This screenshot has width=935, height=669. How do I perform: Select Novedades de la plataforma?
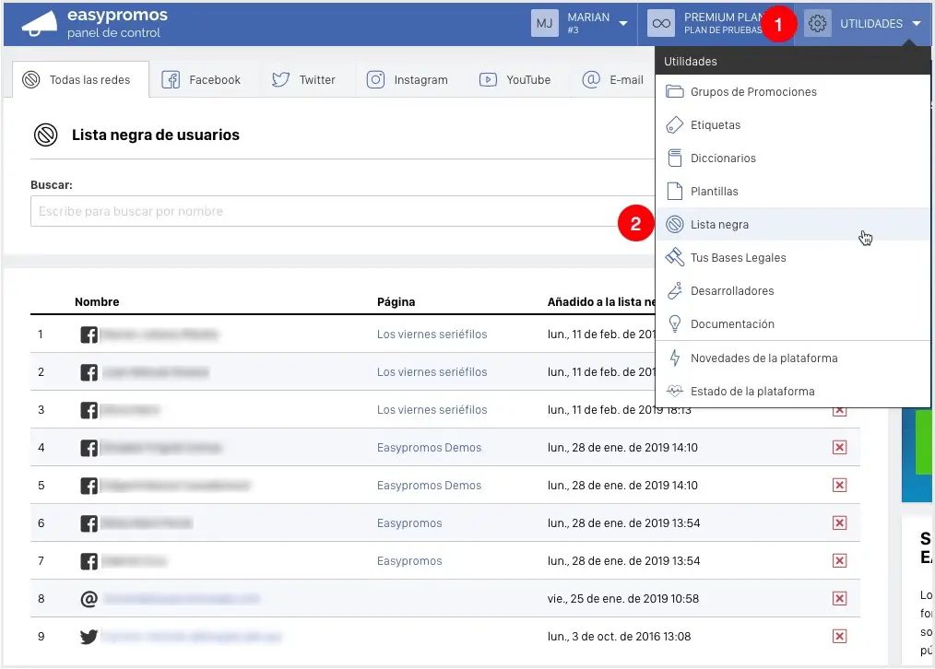pyautogui.click(x=793, y=358)
